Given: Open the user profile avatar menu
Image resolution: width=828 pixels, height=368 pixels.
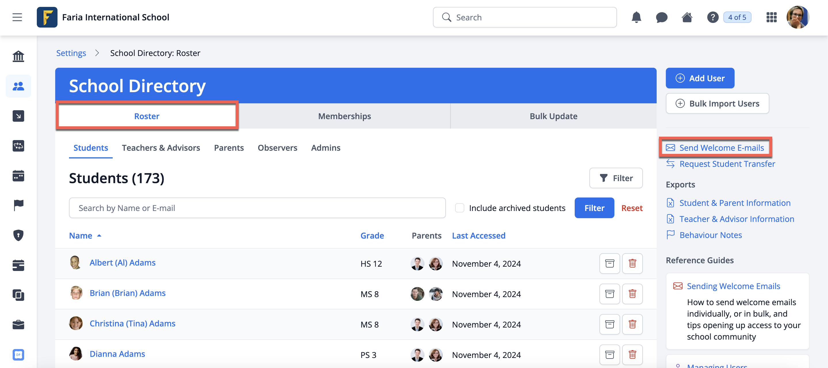Looking at the screenshot, I should click(797, 17).
